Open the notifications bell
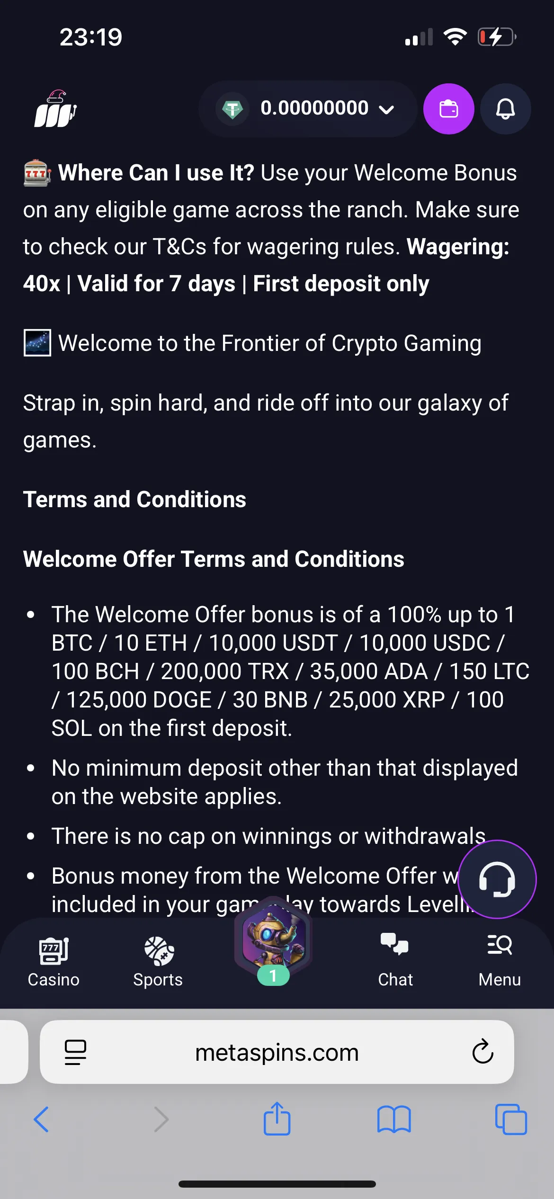 click(x=505, y=109)
